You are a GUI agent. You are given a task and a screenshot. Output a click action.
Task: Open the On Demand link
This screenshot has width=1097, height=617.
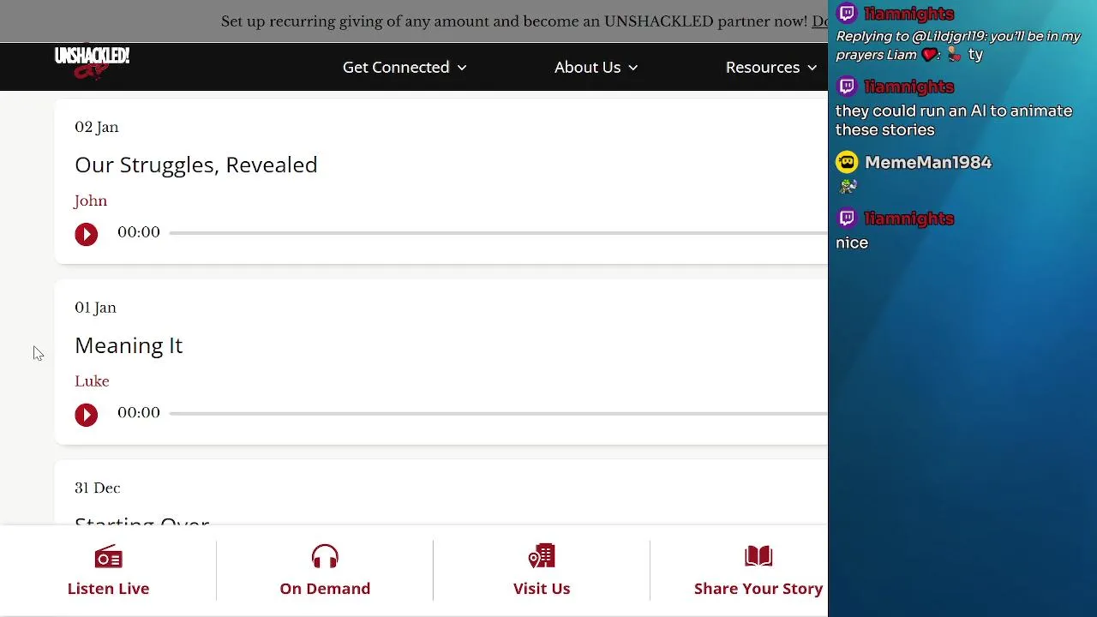pyautogui.click(x=325, y=588)
